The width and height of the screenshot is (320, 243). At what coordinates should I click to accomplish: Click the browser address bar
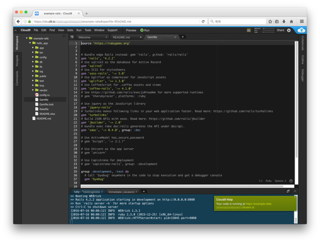(x=116, y=22)
